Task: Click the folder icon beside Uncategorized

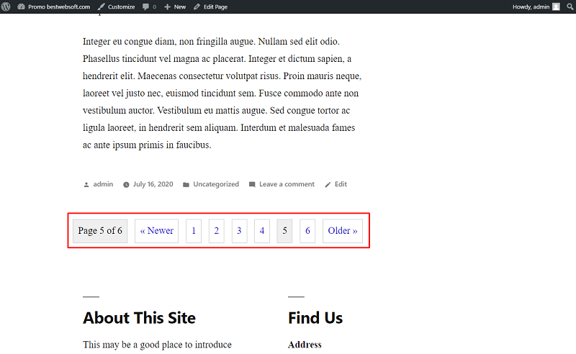Action: pyautogui.click(x=186, y=184)
